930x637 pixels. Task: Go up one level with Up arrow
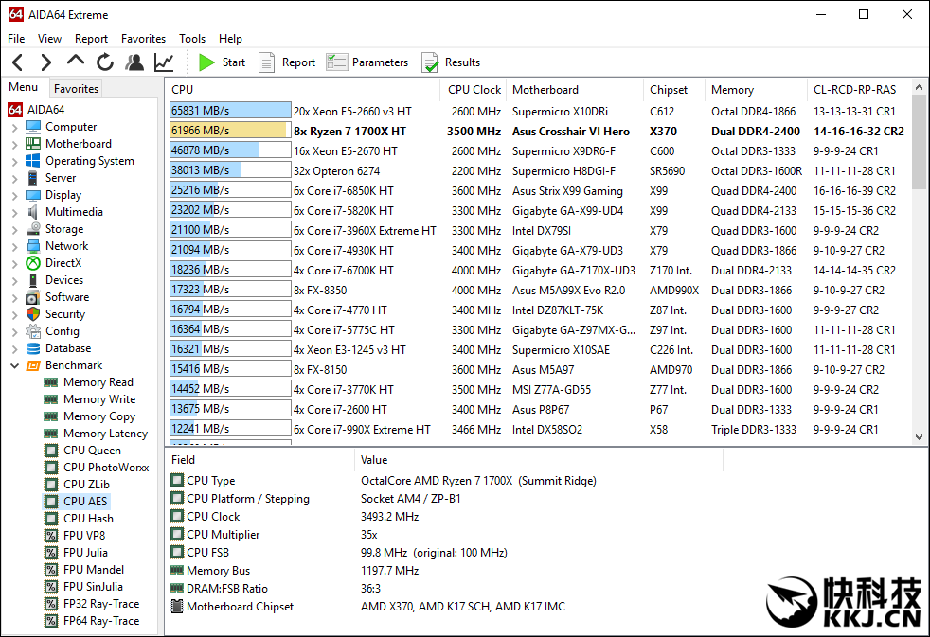[76, 62]
